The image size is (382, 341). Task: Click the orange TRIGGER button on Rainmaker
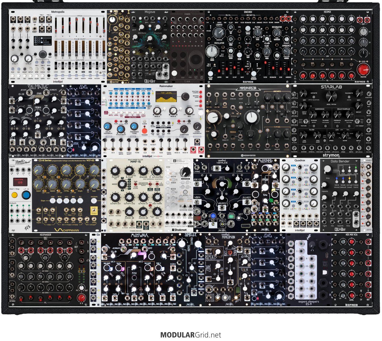145,130
